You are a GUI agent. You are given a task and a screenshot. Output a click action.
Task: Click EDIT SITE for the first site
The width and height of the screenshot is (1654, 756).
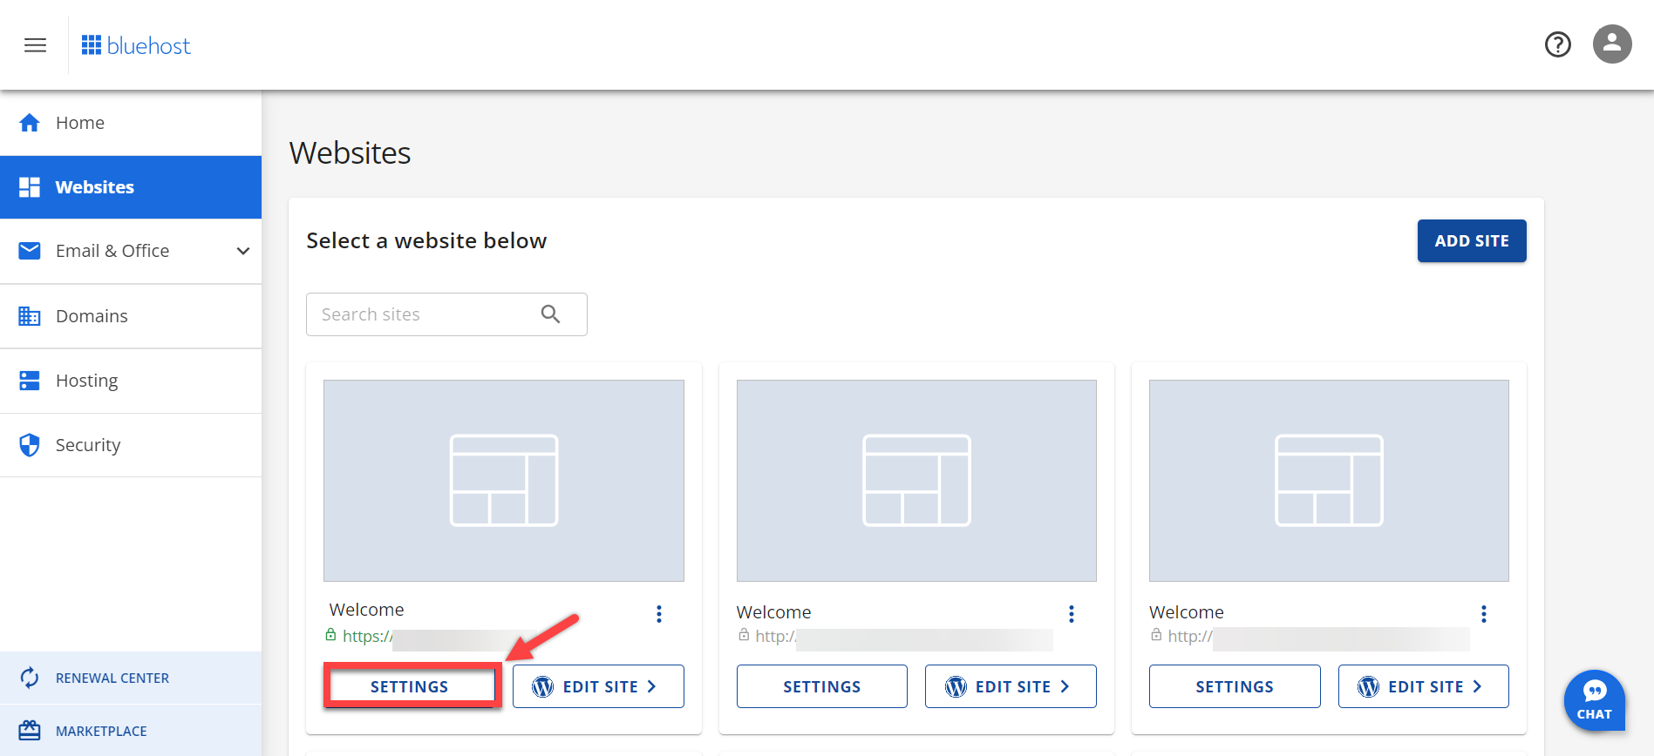click(598, 686)
